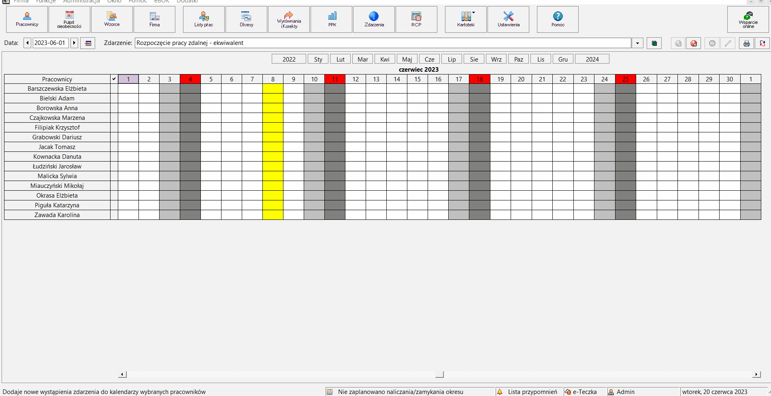
Task: Open the Administracja menu
Action: [x=81, y=2]
